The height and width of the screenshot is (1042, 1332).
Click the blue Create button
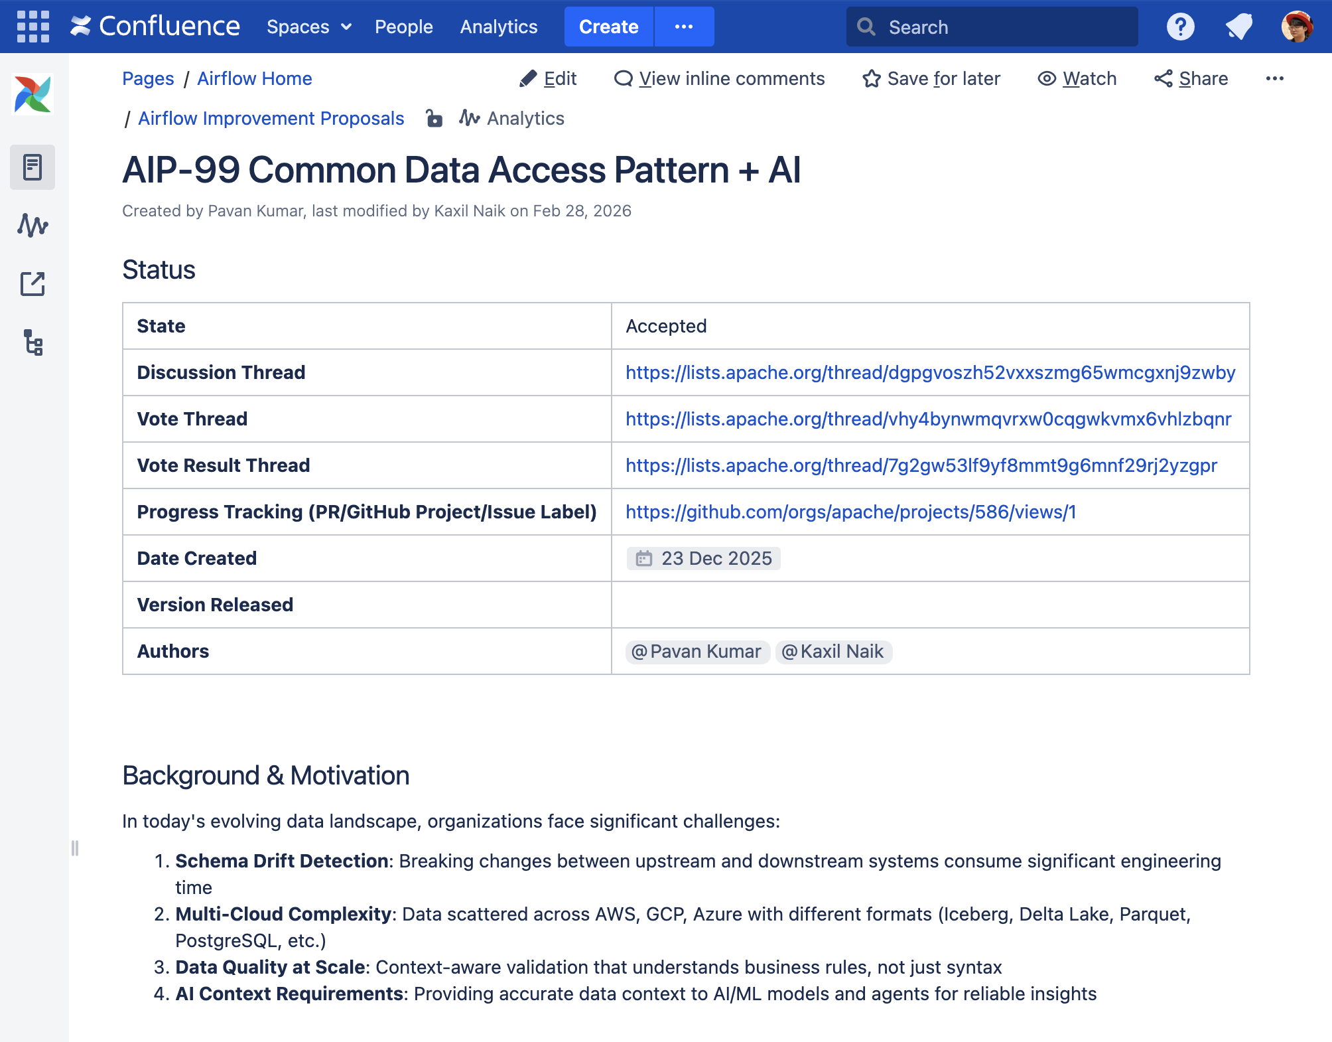pyautogui.click(x=608, y=27)
